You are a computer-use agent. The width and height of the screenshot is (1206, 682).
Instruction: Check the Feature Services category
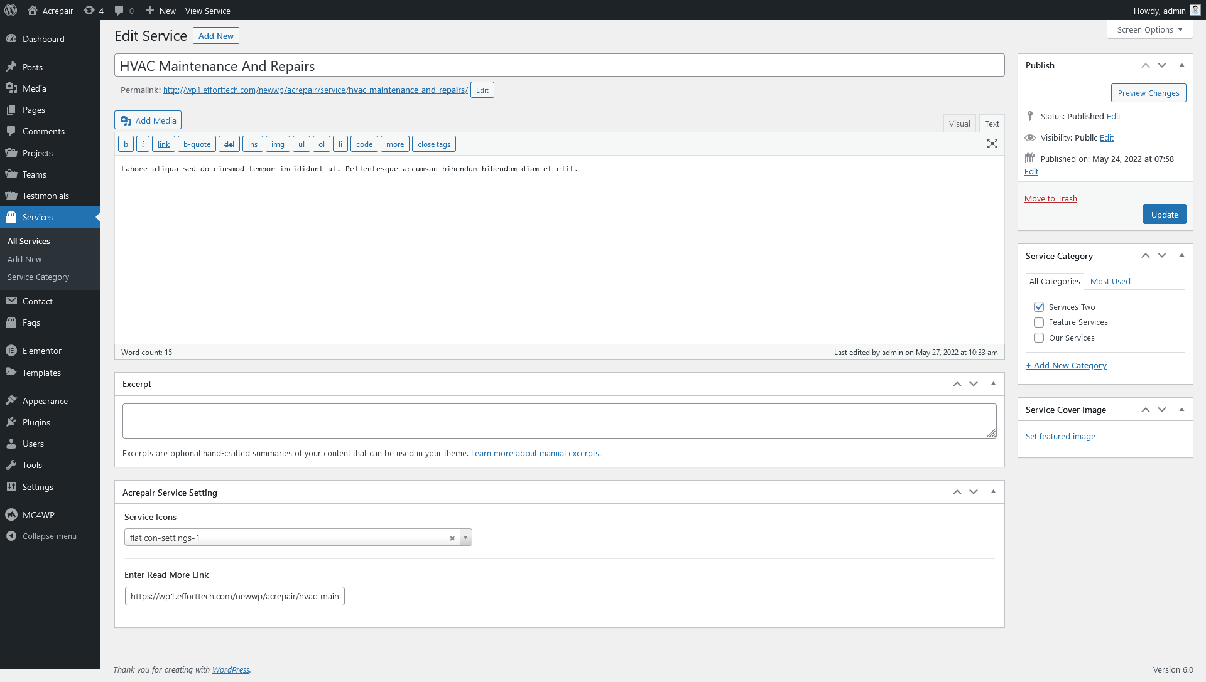1039,322
